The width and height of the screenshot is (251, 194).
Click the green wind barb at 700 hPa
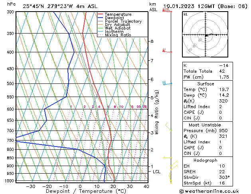[168, 127]
